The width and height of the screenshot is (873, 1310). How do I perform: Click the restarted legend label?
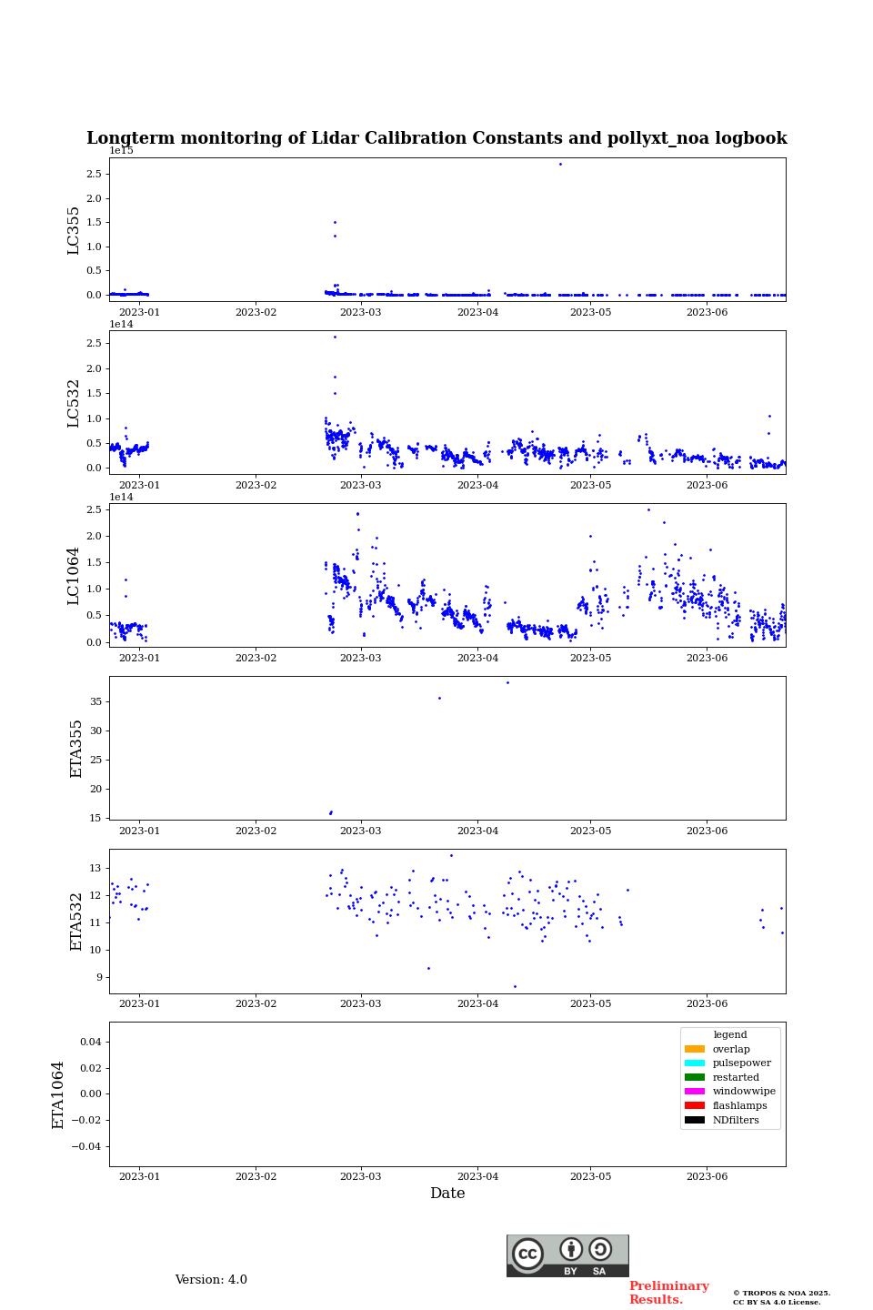[736, 1077]
